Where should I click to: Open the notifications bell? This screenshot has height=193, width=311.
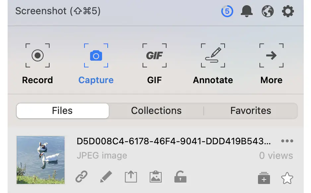click(247, 12)
